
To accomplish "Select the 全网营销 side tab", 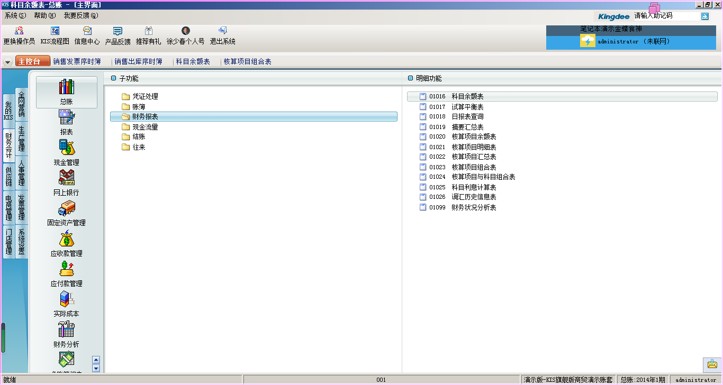I will pyautogui.click(x=22, y=104).
